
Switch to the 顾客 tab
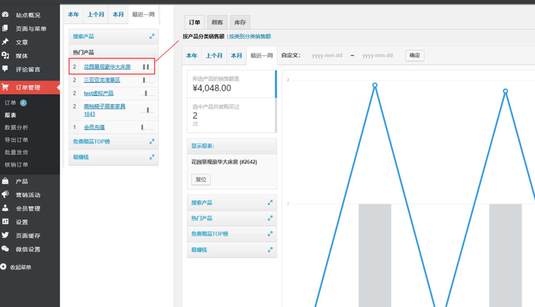click(x=217, y=22)
